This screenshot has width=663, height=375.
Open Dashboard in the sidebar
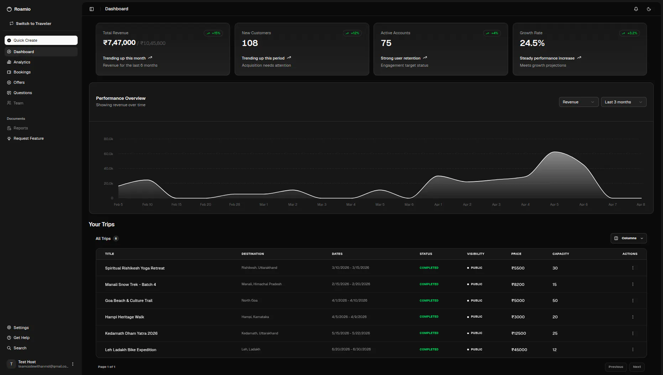tap(41, 52)
